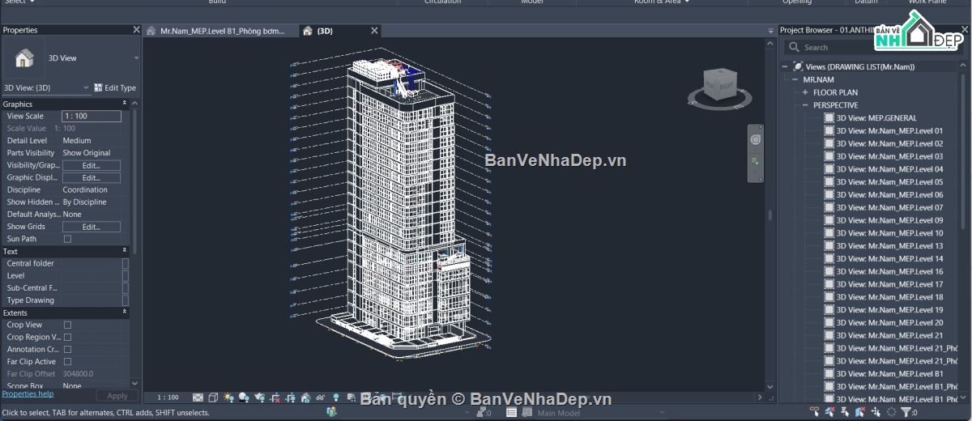
Task: Open the Visual Style cube icon
Action: (214, 398)
